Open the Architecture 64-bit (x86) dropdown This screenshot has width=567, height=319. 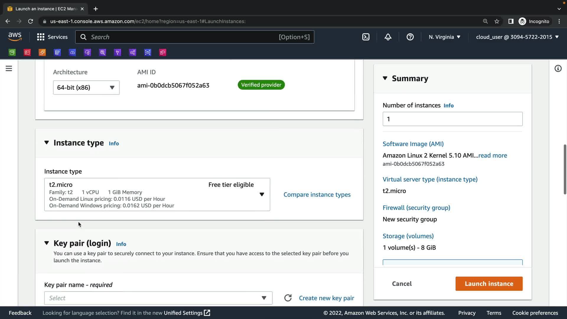[86, 87]
